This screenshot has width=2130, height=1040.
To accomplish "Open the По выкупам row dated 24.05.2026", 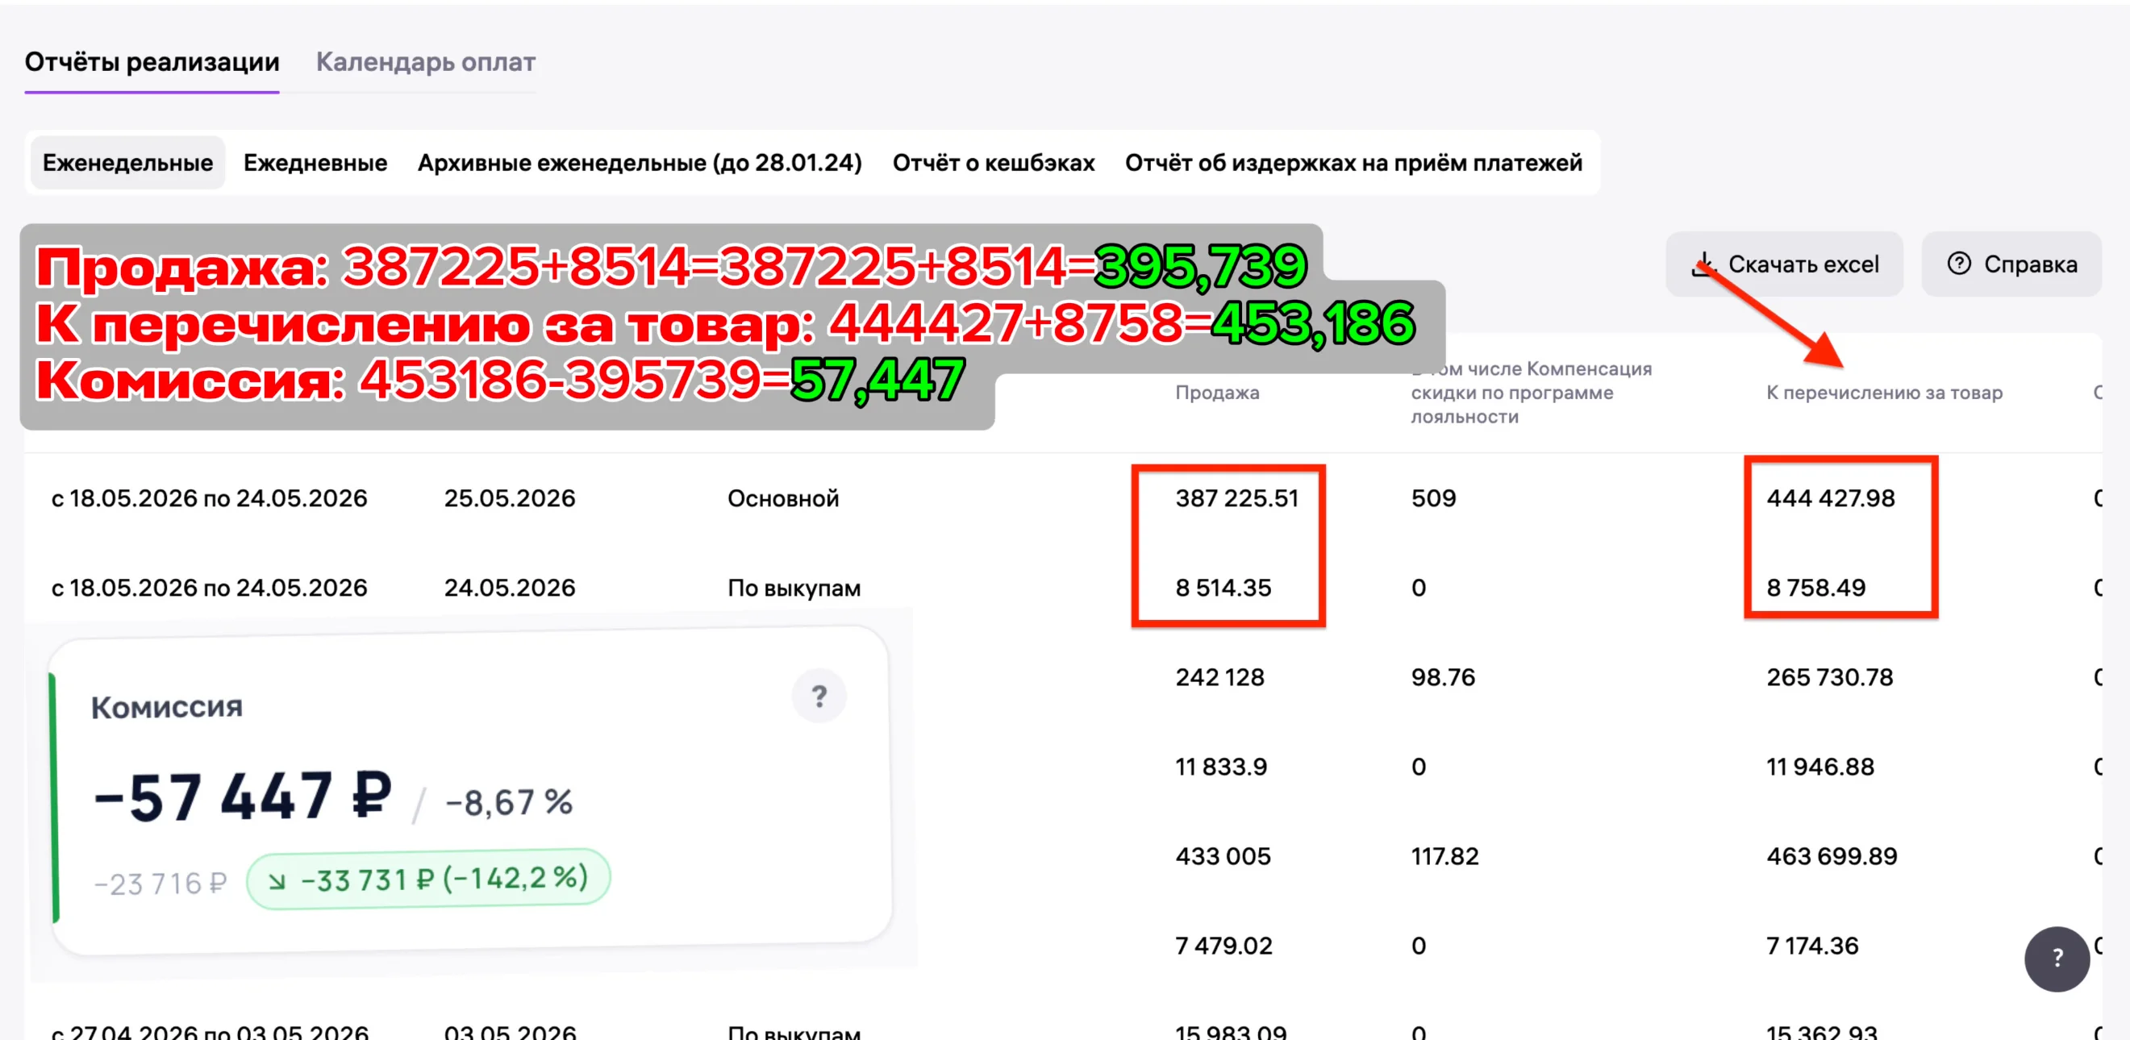I will click(x=1062, y=587).
